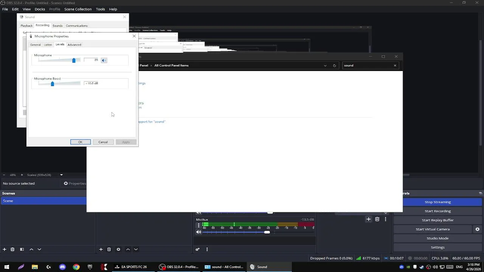Open source properties gear in Sources panel

coord(118,249)
